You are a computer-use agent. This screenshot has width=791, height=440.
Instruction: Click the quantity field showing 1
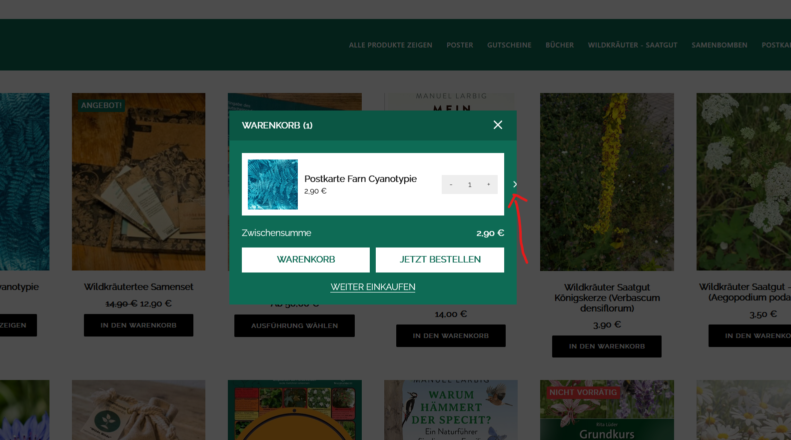(470, 184)
